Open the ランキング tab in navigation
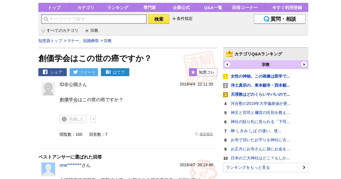This screenshot has width=341, height=179. [x=118, y=8]
